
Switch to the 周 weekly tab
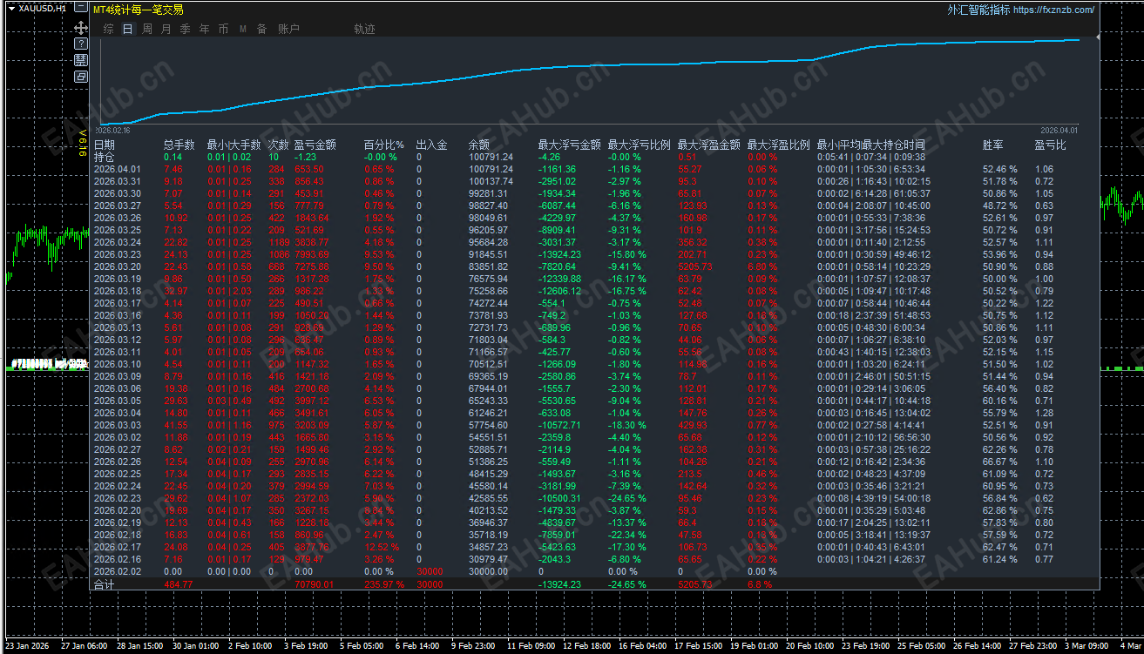pos(146,29)
